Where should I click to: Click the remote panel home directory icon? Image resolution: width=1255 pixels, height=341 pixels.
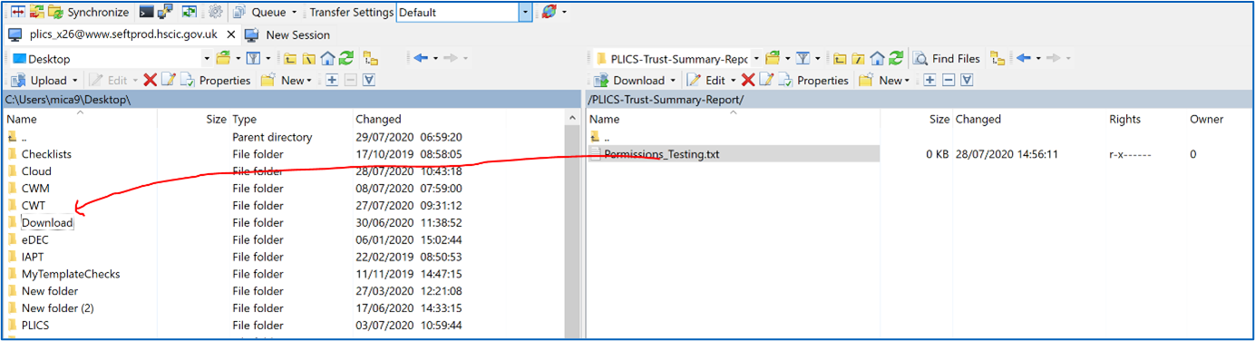pyautogui.click(x=878, y=59)
